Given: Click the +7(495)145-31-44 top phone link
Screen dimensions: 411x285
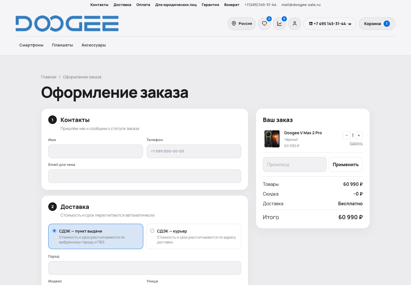Looking at the screenshot, I should tap(260, 5).
